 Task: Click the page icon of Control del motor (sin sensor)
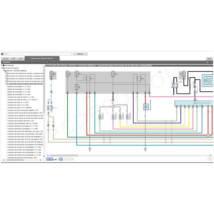click(x=7, y=84)
